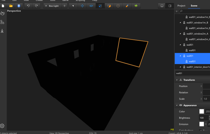Click the New file icon
The width and height of the screenshot is (210, 134).
[3, 6]
